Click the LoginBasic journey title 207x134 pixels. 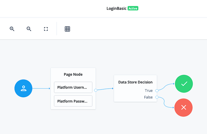click(x=117, y=9)
